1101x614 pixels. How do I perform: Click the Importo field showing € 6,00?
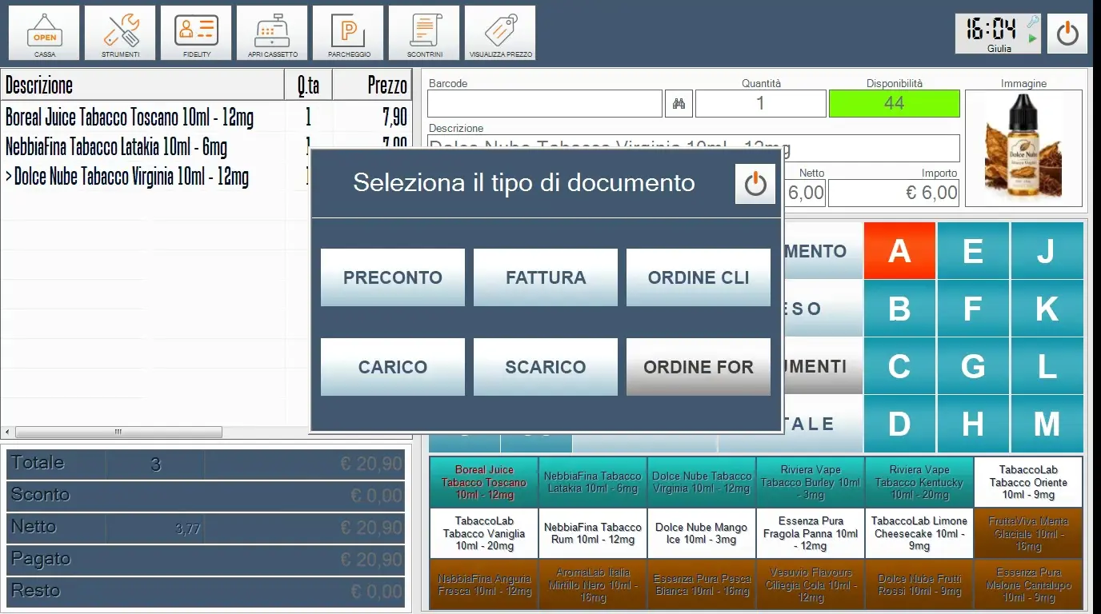pos(894,193)
